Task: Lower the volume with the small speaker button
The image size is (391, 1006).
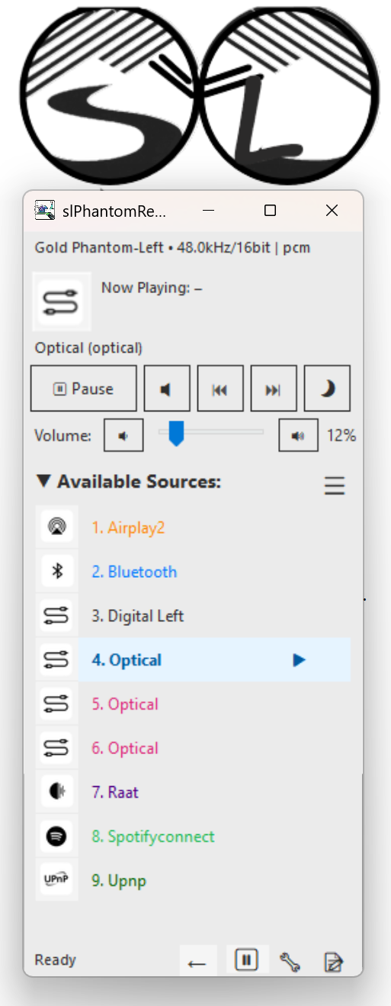Action: (123, 436)
